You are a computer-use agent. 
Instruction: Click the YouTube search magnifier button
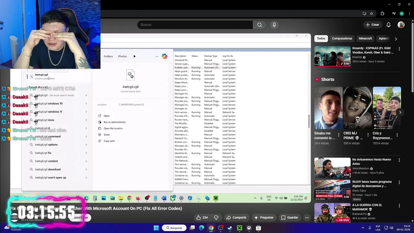point(259,25)
